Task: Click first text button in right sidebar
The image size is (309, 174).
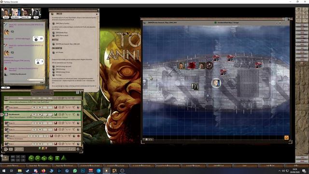Action: [x=302, y=25]
